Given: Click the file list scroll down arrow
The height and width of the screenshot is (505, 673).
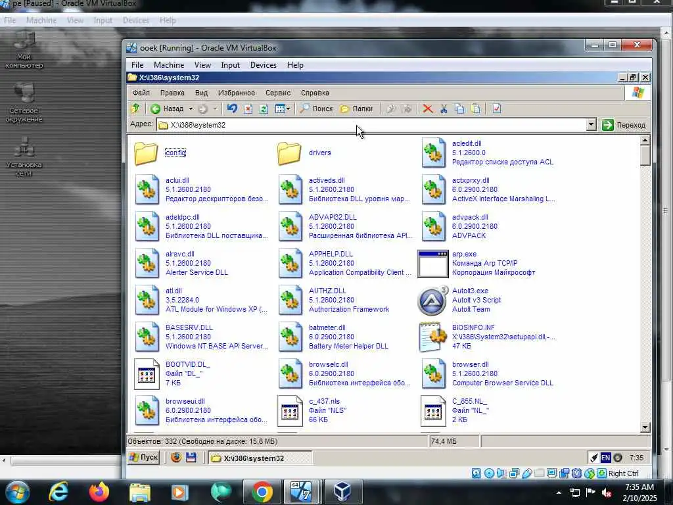Looking at the screenshot, I should point(645,427).
